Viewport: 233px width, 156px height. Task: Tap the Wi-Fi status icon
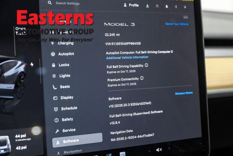point(185,7)
